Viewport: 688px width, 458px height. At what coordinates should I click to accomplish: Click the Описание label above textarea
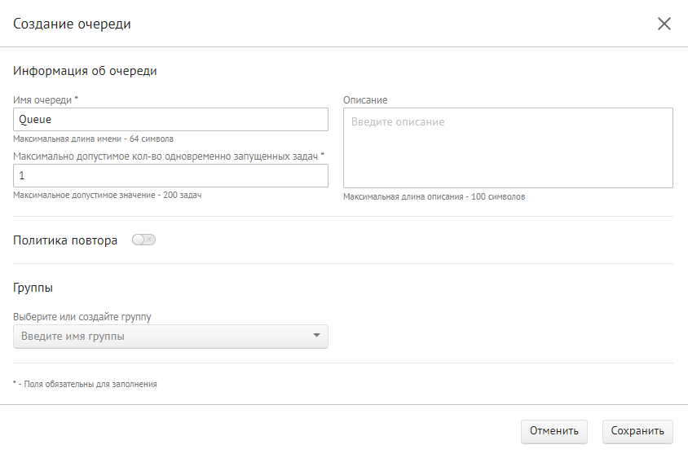[365, 100]
